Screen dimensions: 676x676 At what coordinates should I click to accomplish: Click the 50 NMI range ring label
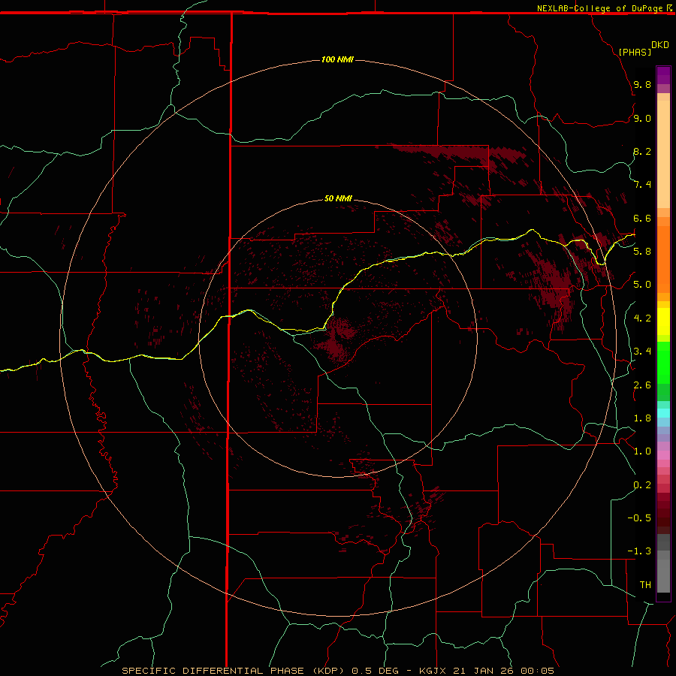coord(338,198)
